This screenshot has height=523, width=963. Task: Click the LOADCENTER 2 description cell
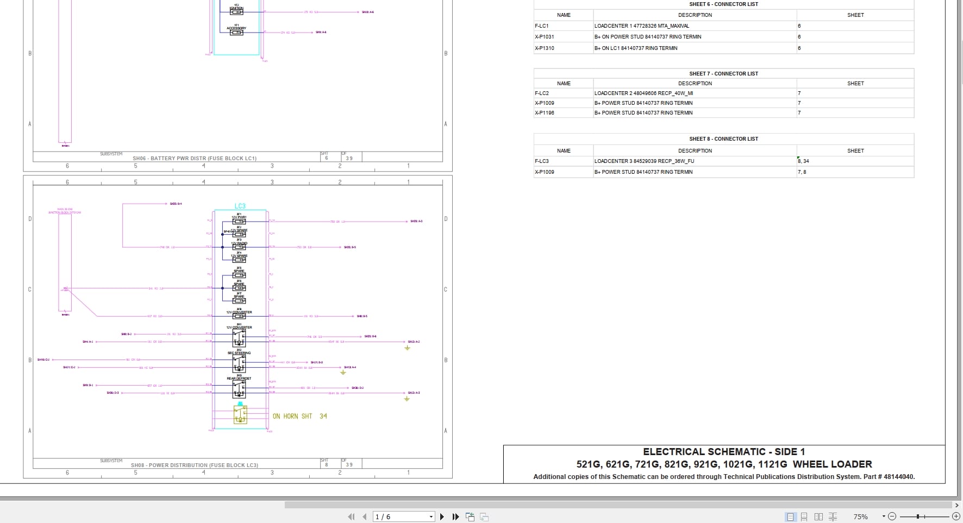point(695,93)
